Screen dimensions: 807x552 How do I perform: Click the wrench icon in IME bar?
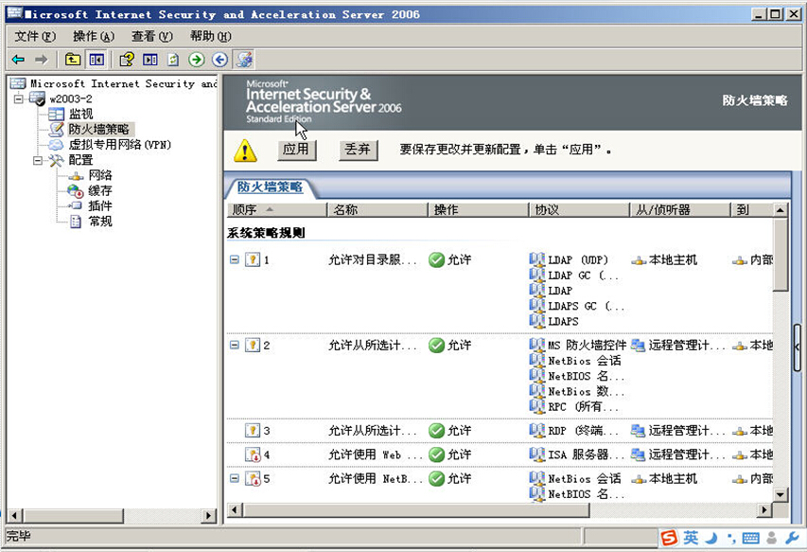tap(793, 538)
